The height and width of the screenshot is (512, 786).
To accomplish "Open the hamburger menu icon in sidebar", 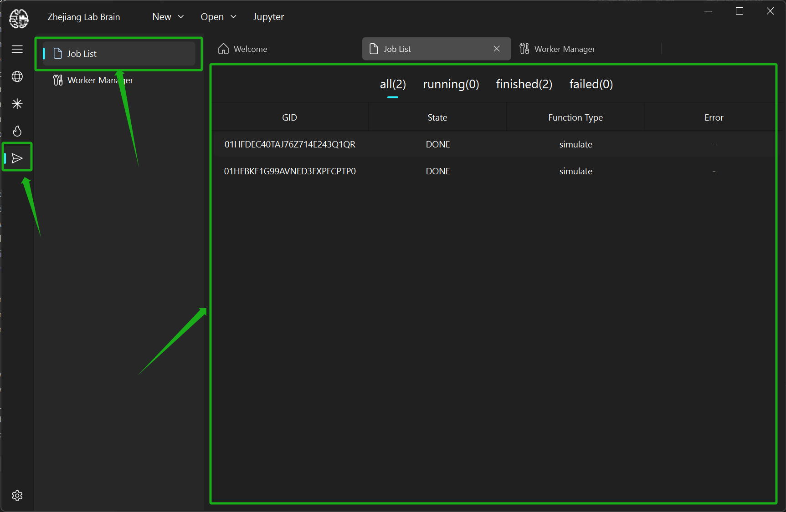I will 17,49.
